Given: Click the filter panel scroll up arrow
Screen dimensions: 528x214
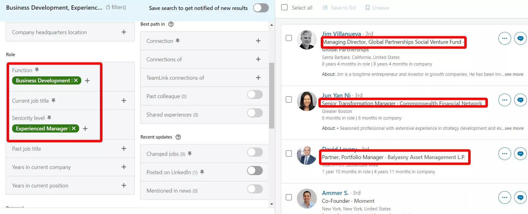Looking at the screenshot, I should point(272,25).
